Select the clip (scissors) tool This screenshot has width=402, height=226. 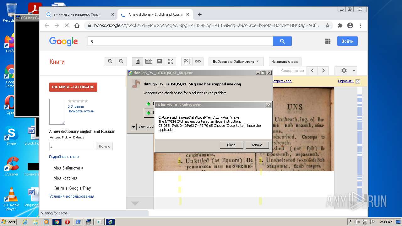click(187, 62)
